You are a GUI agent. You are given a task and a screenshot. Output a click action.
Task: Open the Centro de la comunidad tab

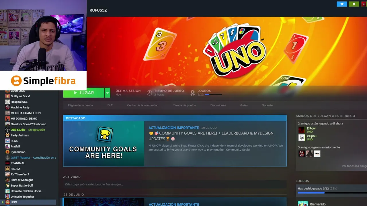click(143, 105)
